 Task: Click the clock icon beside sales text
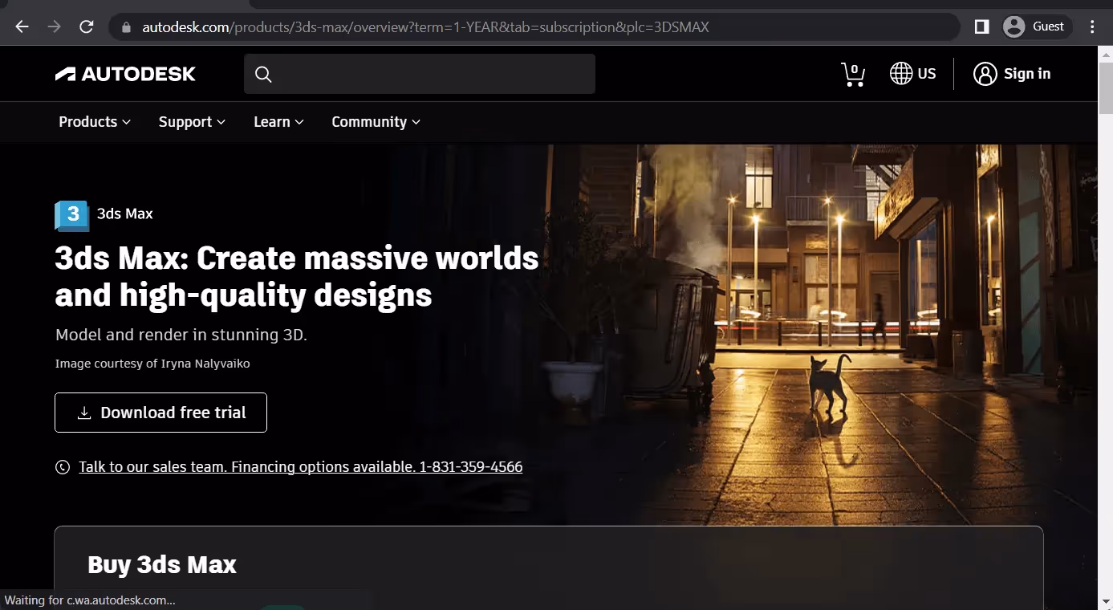click(63, 466)
